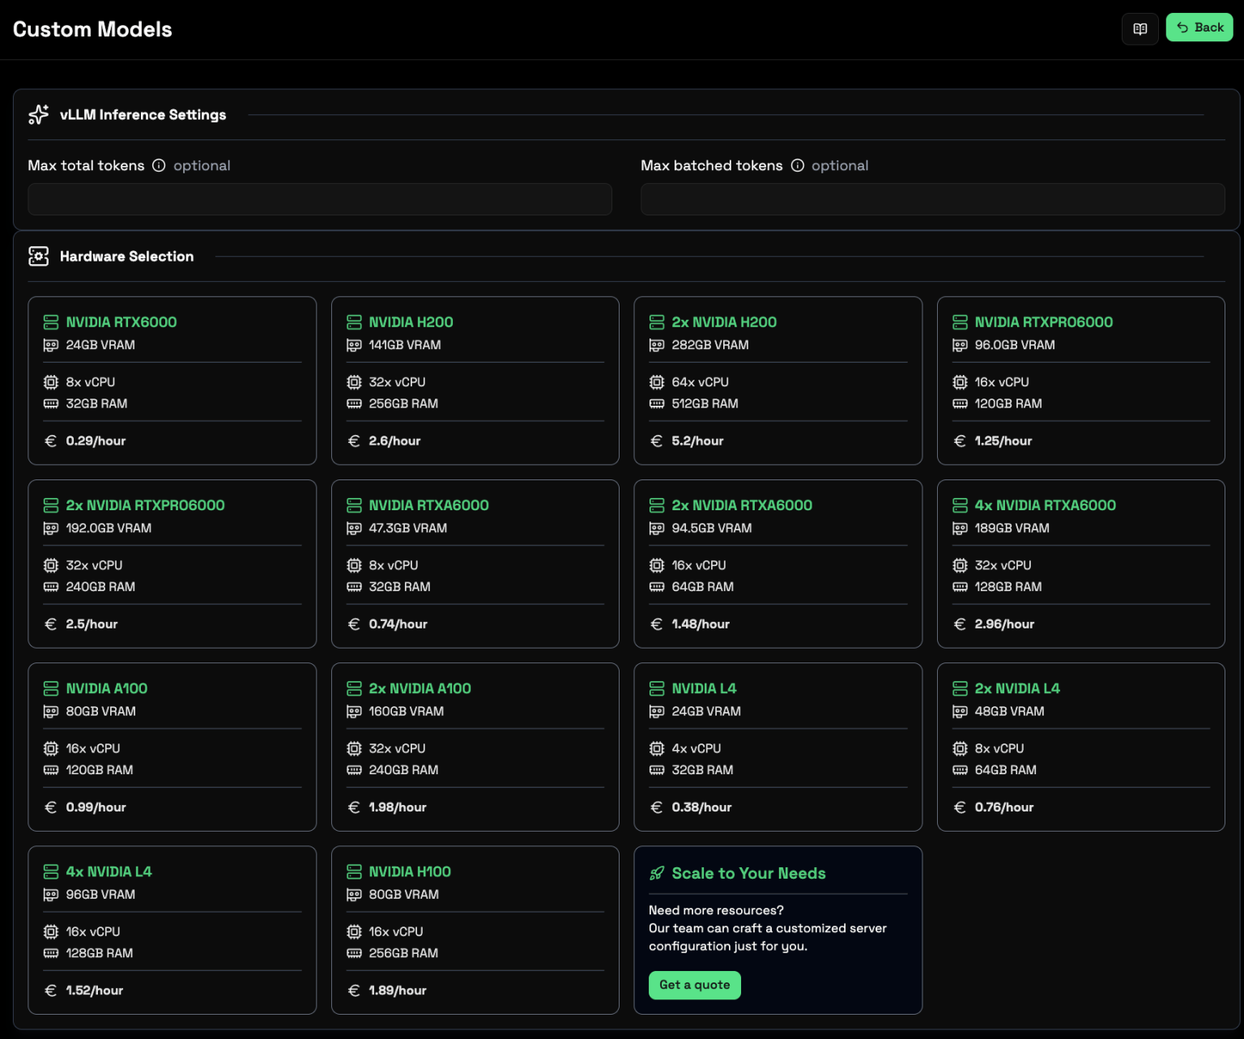Choose the single NVIDIA H200 141GB card
1244x1039 pixels.
coord(475,381)
